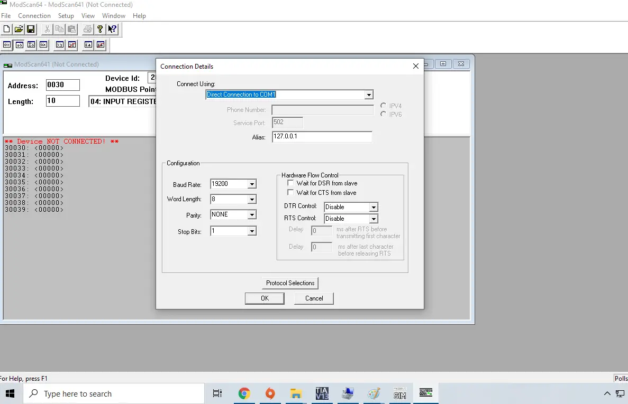Select the binary (011) display format icon
The width and height of the screenshot is (628, 404).
[x=7, y=45]
